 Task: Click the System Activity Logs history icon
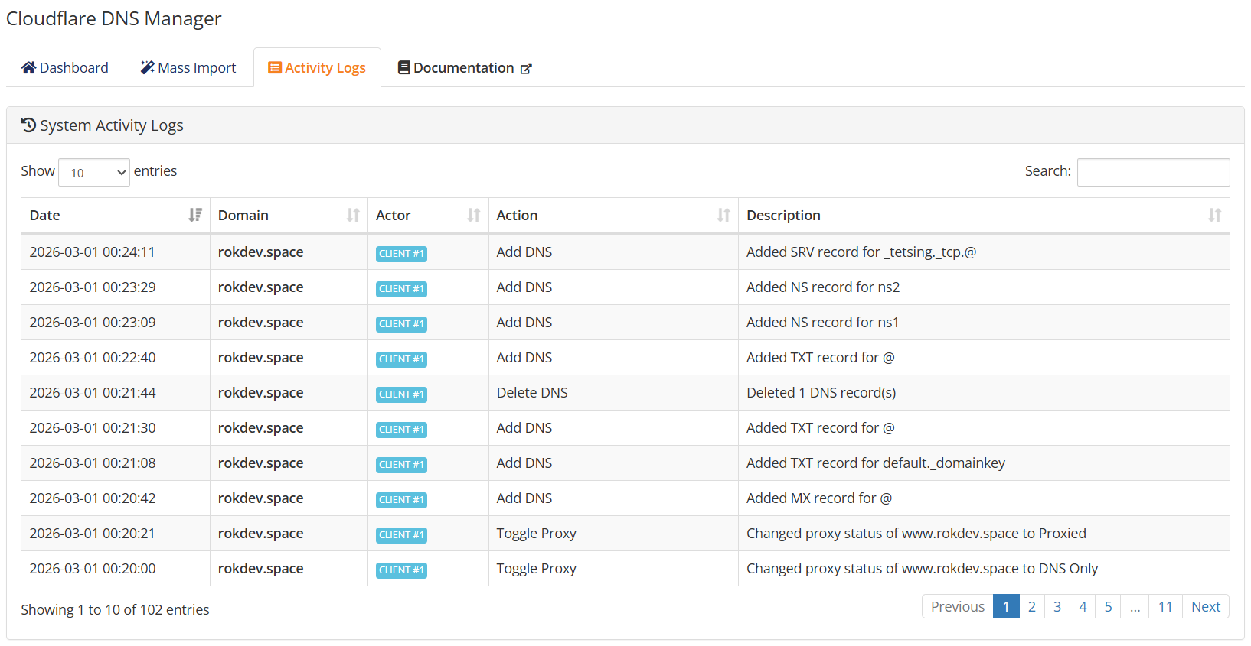28,125
